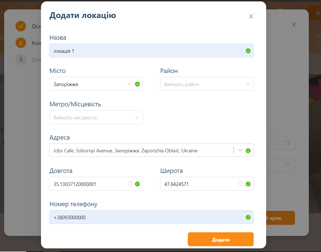The image size is (321, 252).
Task: Close the background wizard window
Action: coord(294,24)
